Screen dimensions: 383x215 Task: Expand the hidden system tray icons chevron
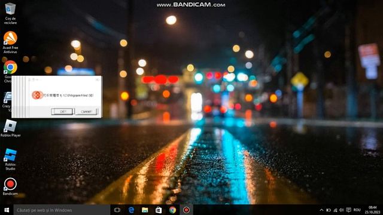(x=322, y=210)
